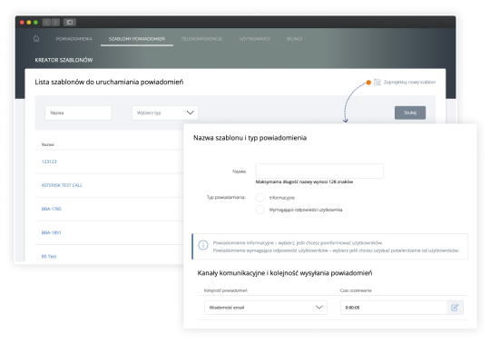490x343 pixels.
Task: Click the Szukaj search button
Action: click(410, 113)
